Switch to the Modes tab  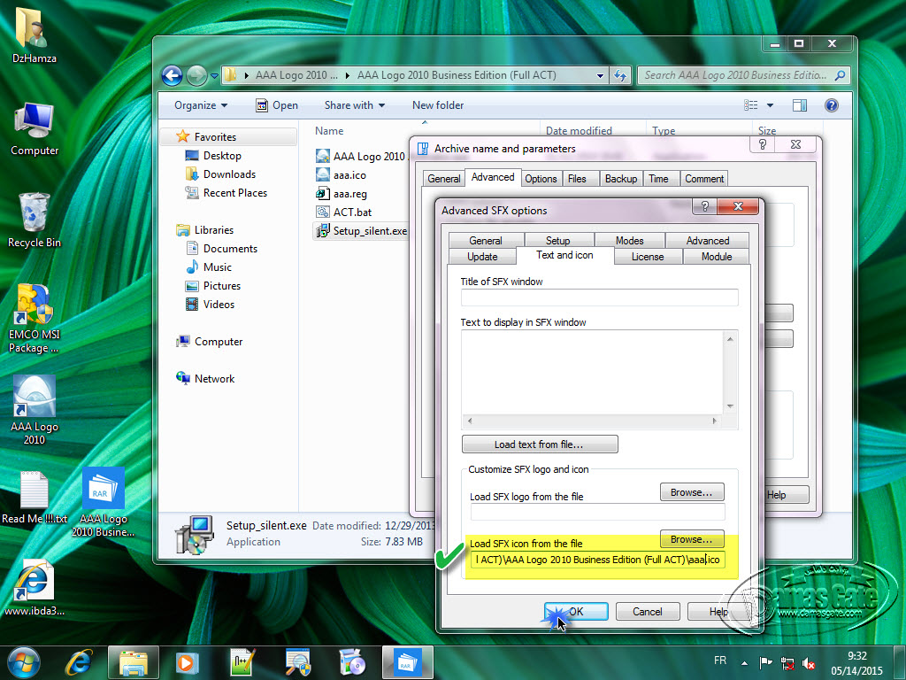[x=629, y=241]
